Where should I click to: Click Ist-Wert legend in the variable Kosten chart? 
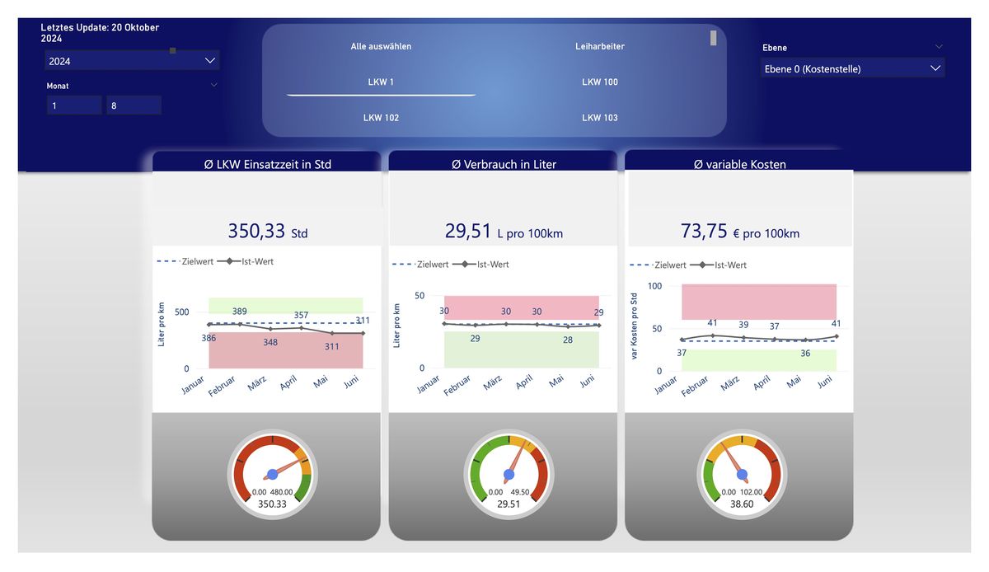click(719, 265)
